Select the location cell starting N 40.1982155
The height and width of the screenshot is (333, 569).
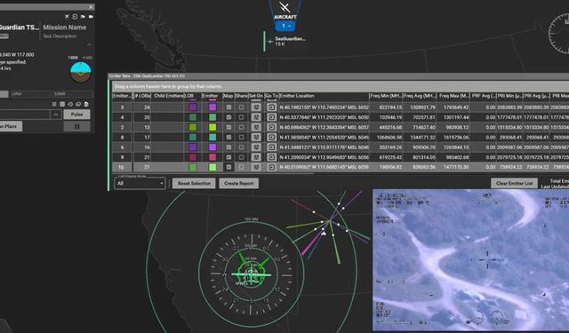pyautogui.click(x=324, y=107)
